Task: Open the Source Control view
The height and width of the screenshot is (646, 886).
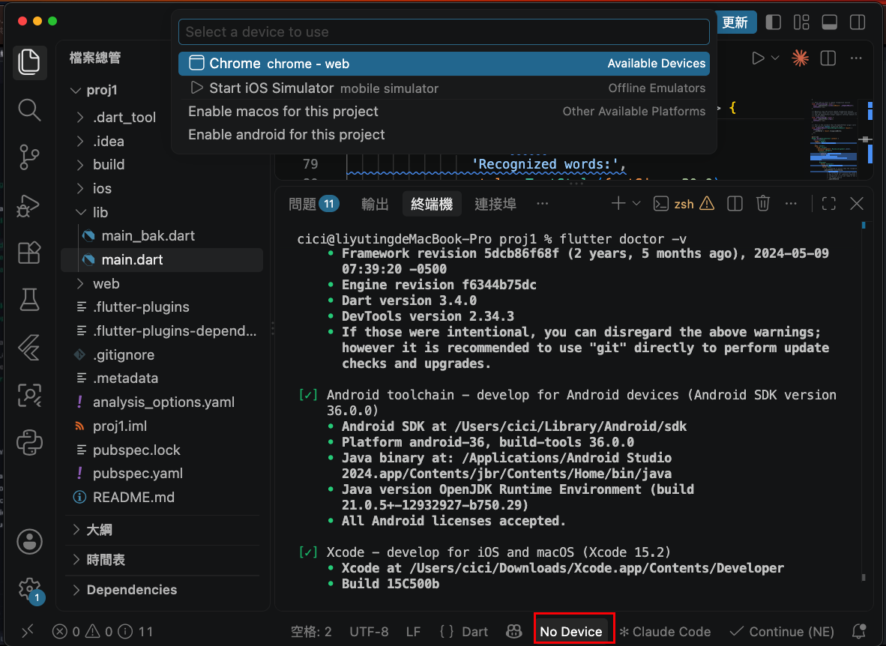Action: tap(28, 157)
